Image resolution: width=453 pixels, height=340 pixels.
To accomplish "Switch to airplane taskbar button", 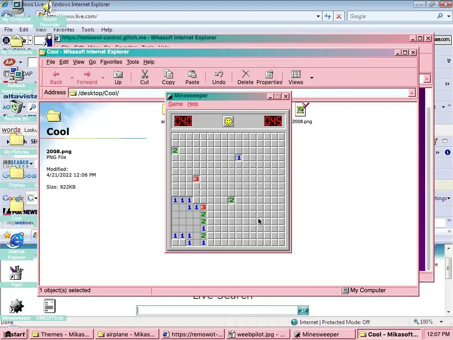I will tap(127, 334).
